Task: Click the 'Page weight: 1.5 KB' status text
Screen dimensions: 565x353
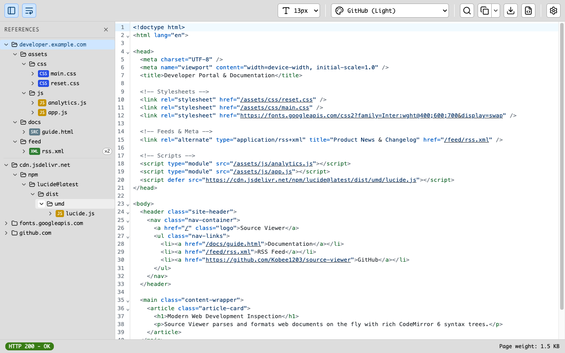Action: pos(529,346)
